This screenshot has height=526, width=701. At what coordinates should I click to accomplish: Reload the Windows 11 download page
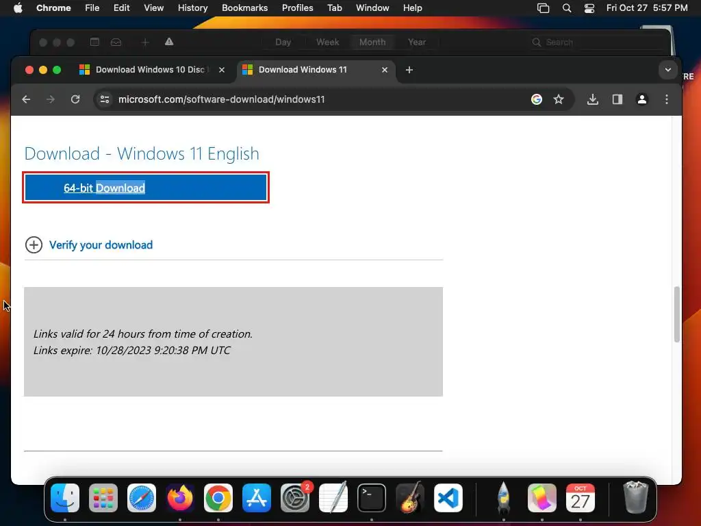click(x=75, y=99)
